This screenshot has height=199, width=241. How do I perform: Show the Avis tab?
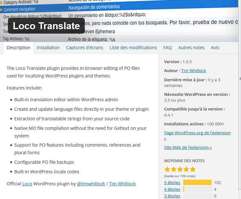click(215, 48)
